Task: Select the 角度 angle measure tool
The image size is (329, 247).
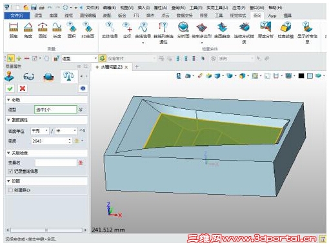Action: click(x=28, y=30)
